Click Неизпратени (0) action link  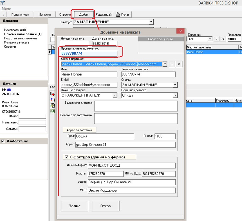[15, 30]
